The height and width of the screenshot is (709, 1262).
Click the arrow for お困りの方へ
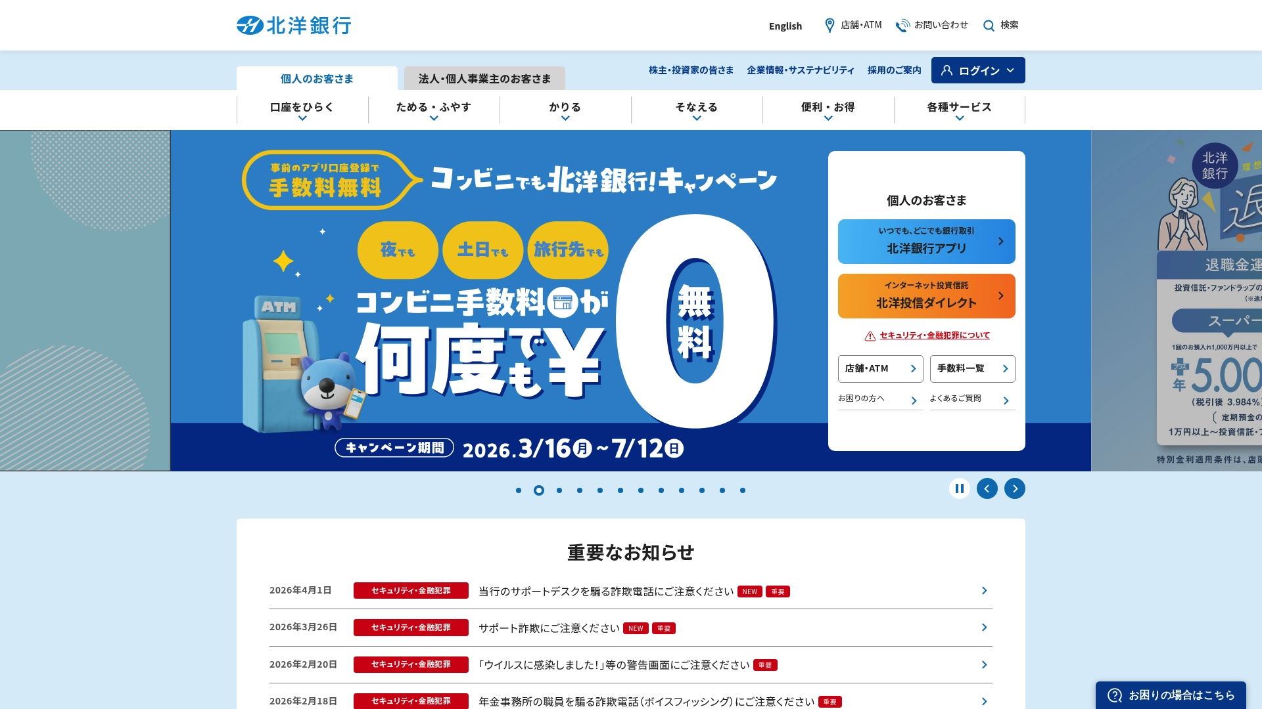point(914,400)
